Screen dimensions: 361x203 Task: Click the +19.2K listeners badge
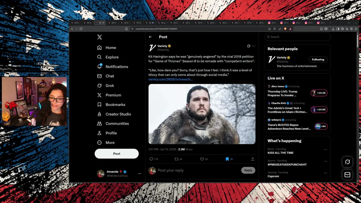click(x=319, y=93)
